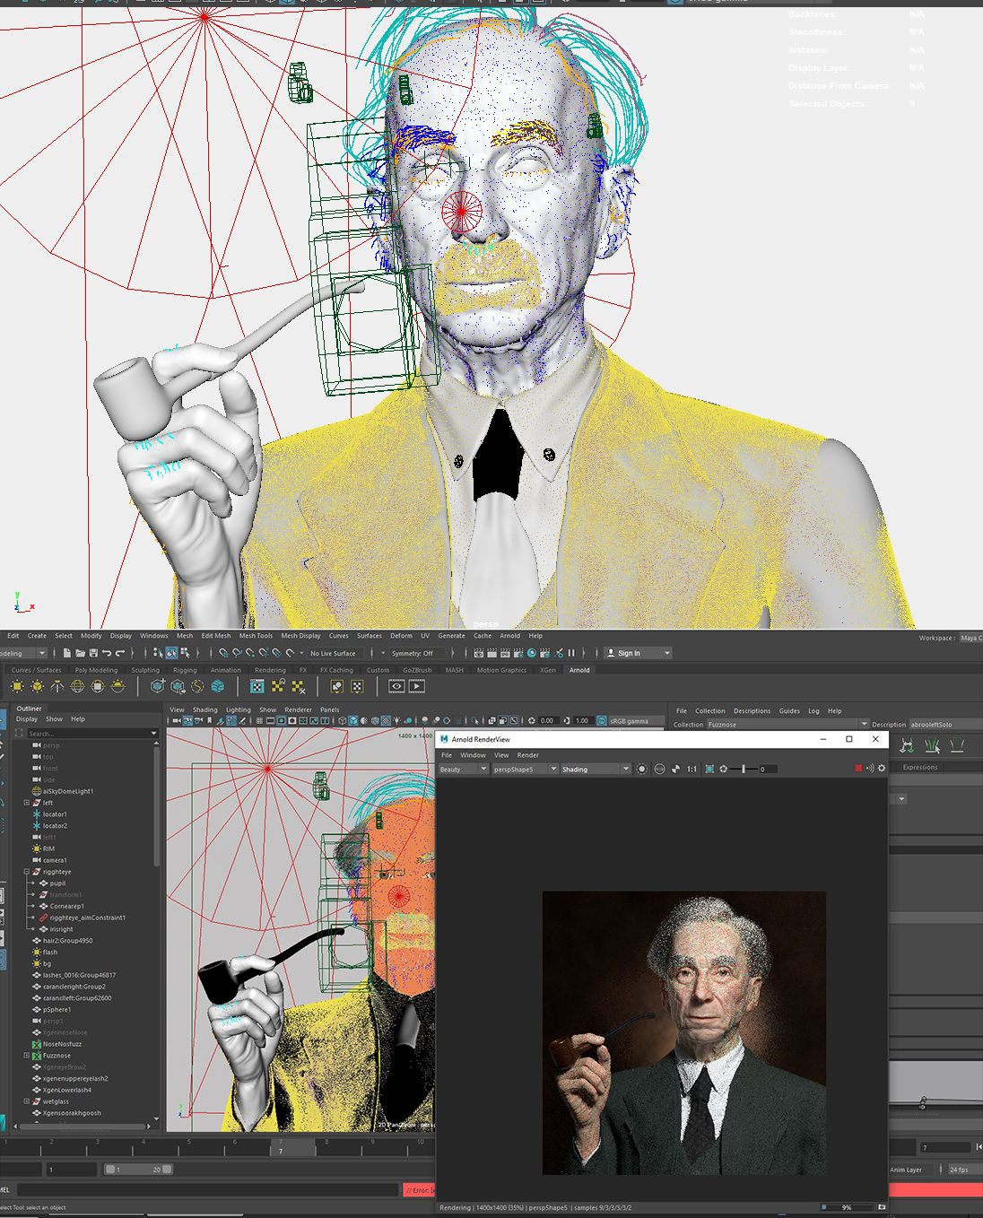Viewport: 983px width, 1218px height.
Task: Open the perspShape5 camera dropdown
Action: 525,769
